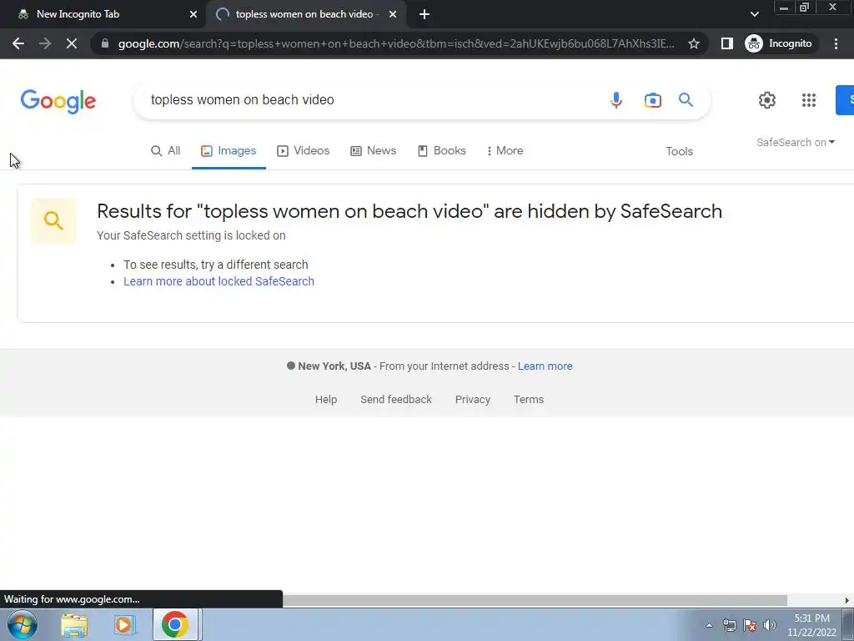
Task: Click the Incognito profile indicator
Action: 779,43
